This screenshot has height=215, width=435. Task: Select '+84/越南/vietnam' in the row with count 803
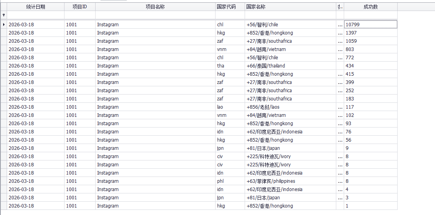291,49
